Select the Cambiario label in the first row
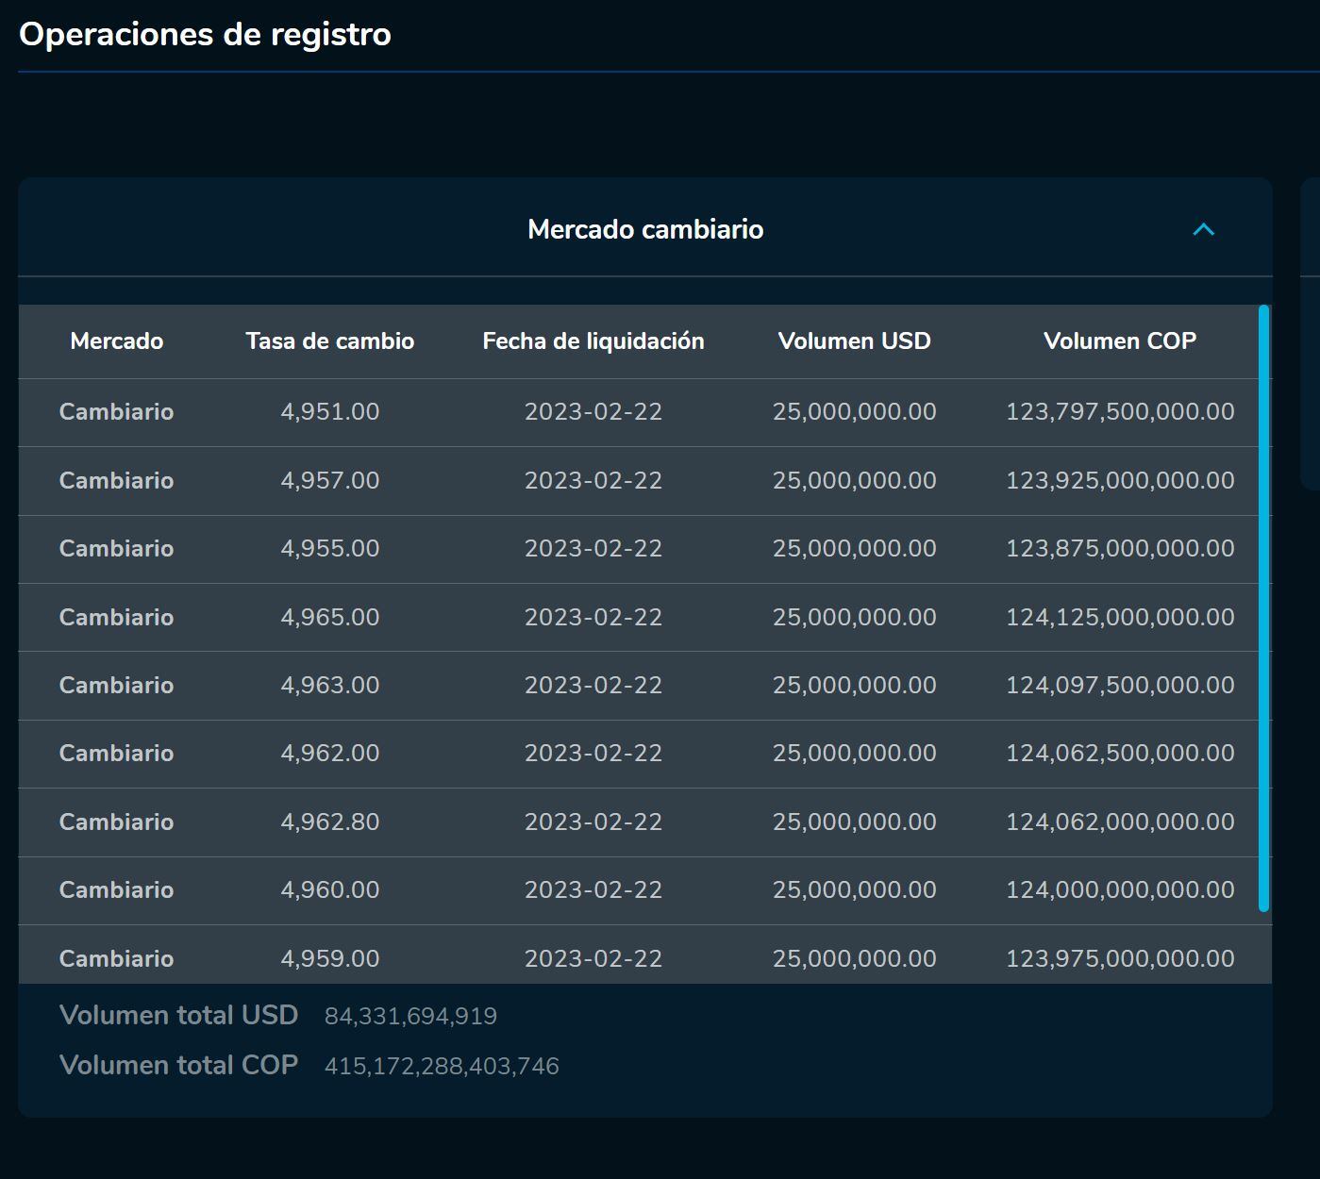This screenshot has height=1179, width=1320. (116, 412)
